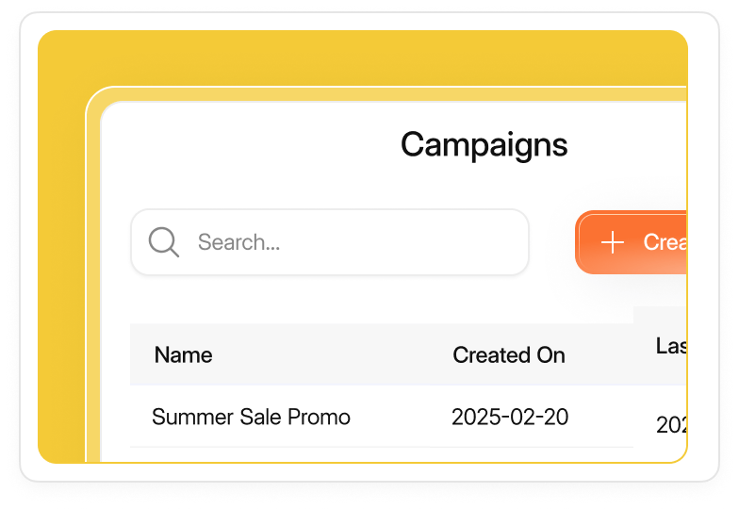Click the blank space between search and Create
The image size is (739, 509).
coord(551,242)
